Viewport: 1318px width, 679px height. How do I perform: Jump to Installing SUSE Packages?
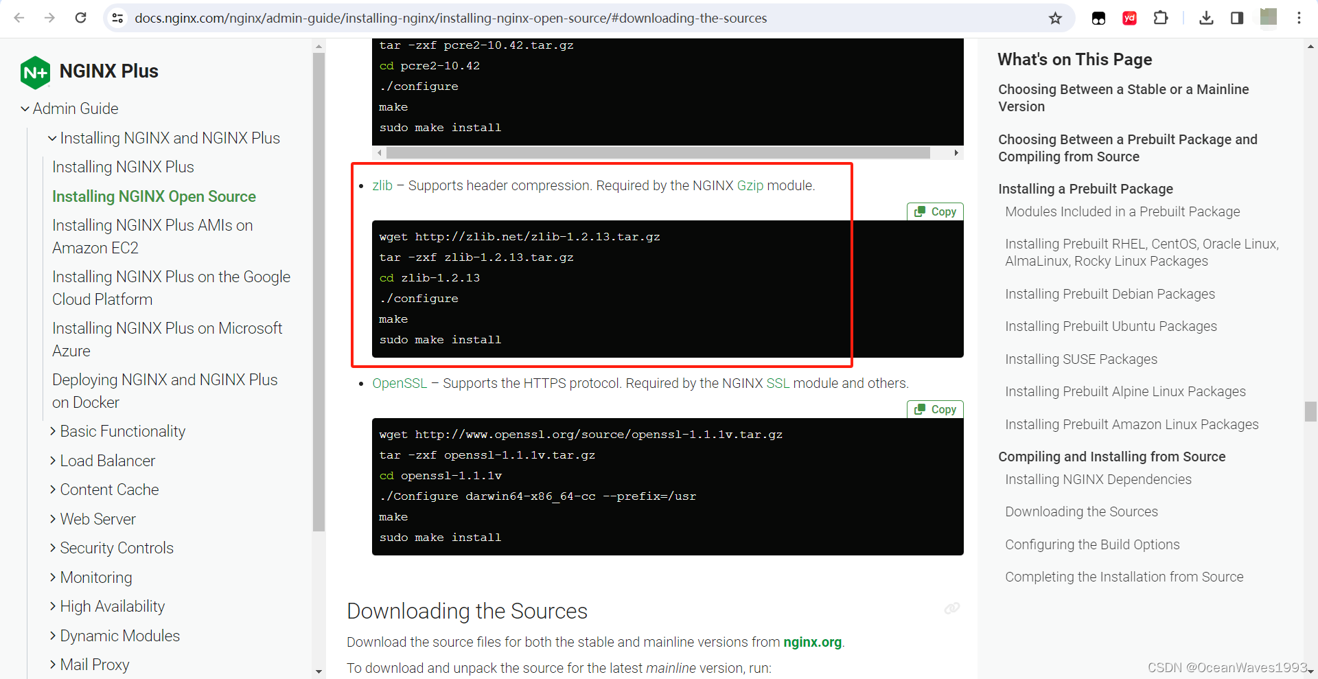[x=1081, y=359]
